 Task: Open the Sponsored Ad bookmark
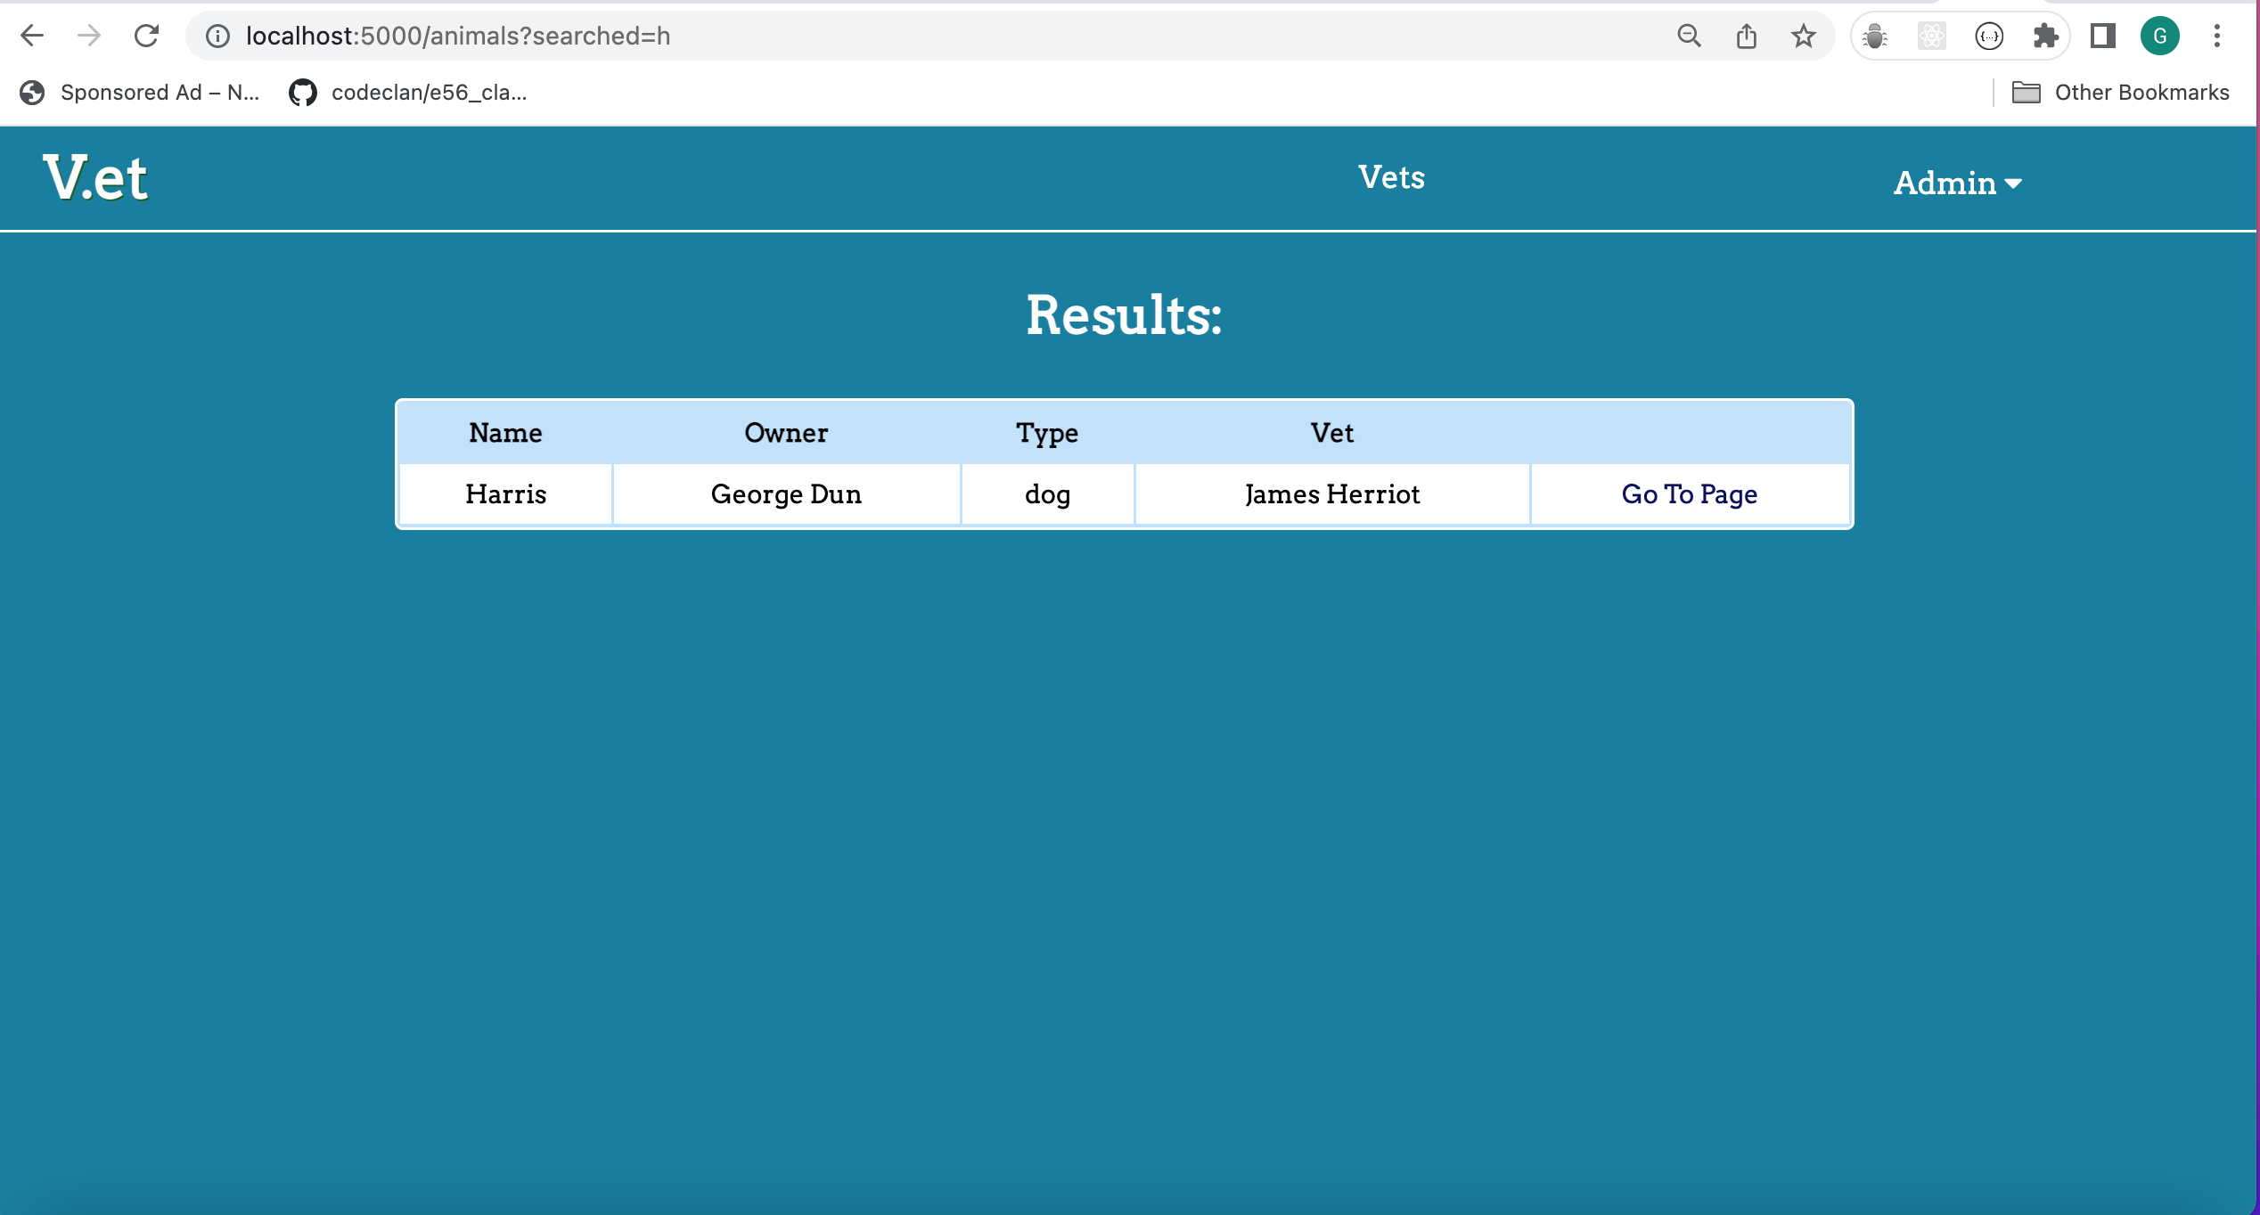pyautogui.click(x=139, y=93)
